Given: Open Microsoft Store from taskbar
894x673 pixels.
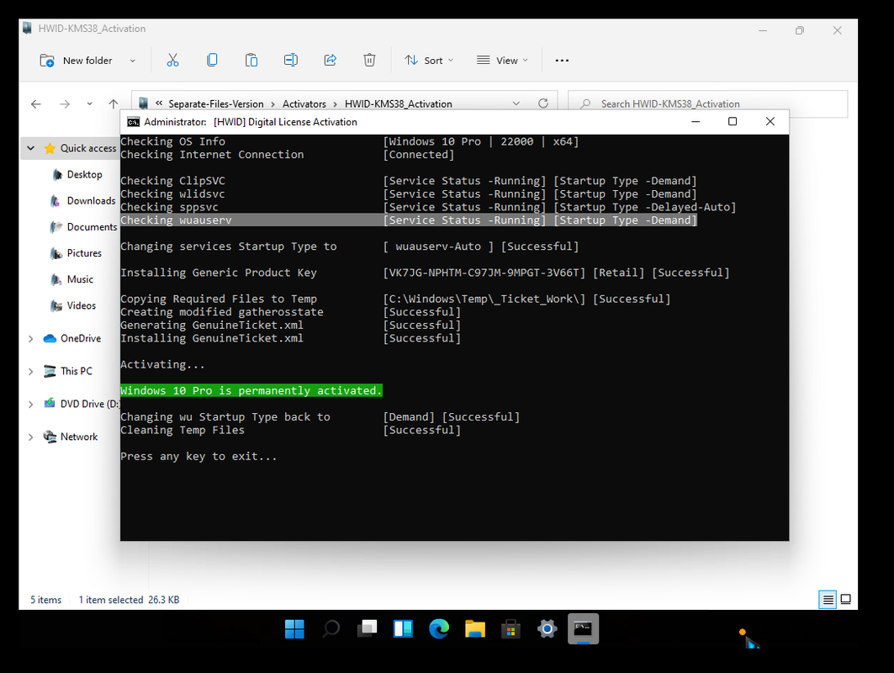Looking at the screenshot, I should coord(510,629).
